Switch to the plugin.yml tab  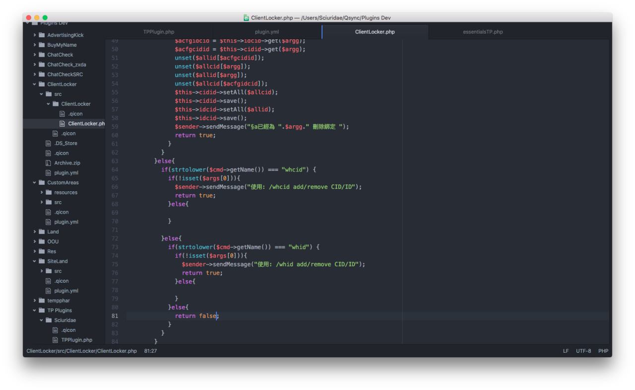pos(267,32)
